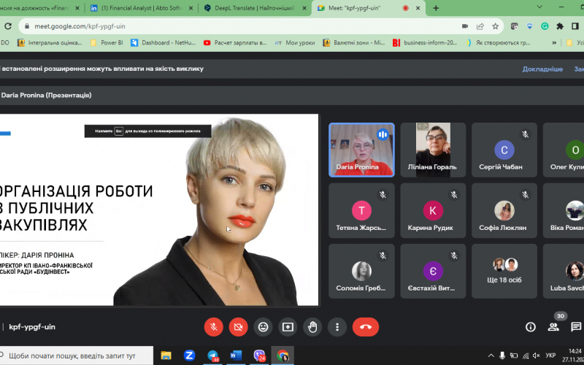Image resolution: width=584 pixels, height=365 pixels.
Task: Select the Карина Рудик participant tile
Action: pyautogui.click(x=433, y=210)
